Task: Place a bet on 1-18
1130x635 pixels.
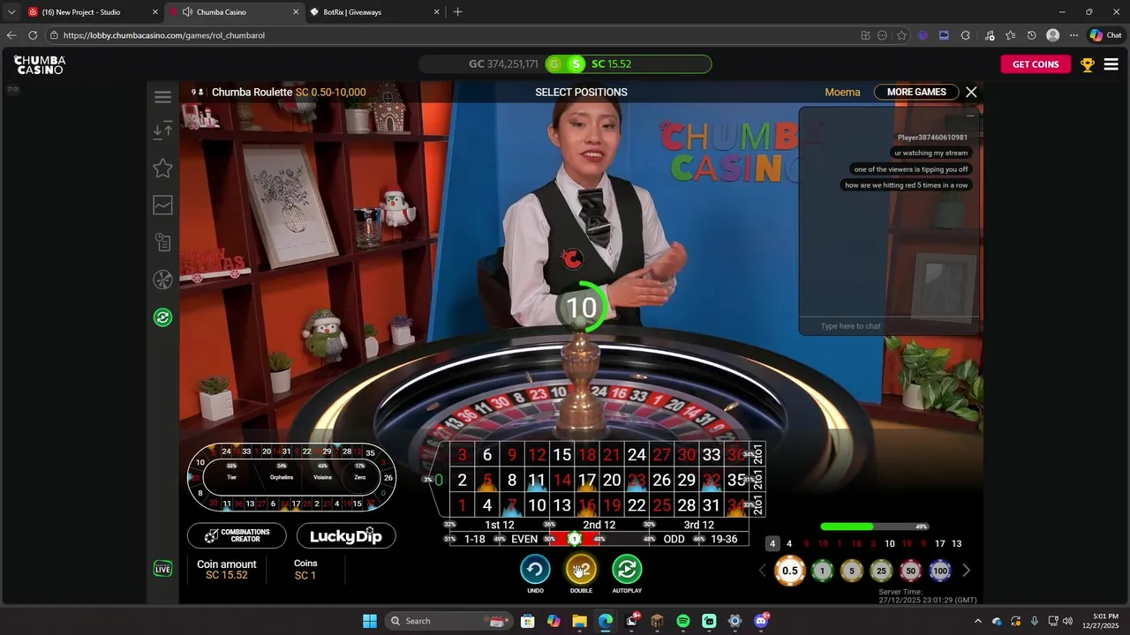Action: (475, 539)
